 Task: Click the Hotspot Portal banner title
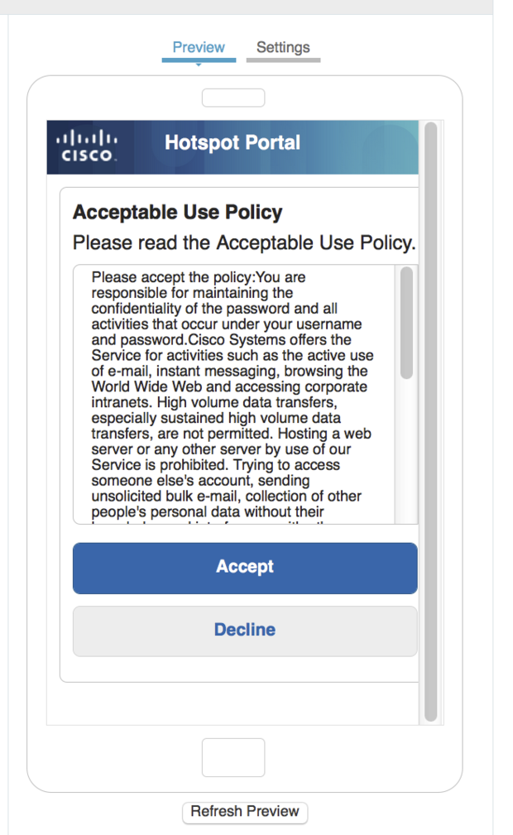point(233,142)
